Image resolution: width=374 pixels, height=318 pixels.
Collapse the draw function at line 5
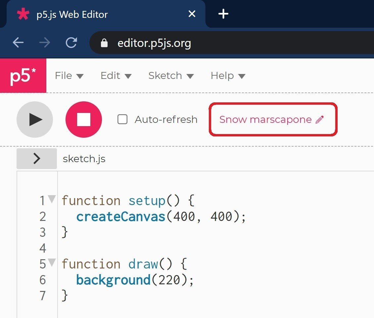point(52,263)
